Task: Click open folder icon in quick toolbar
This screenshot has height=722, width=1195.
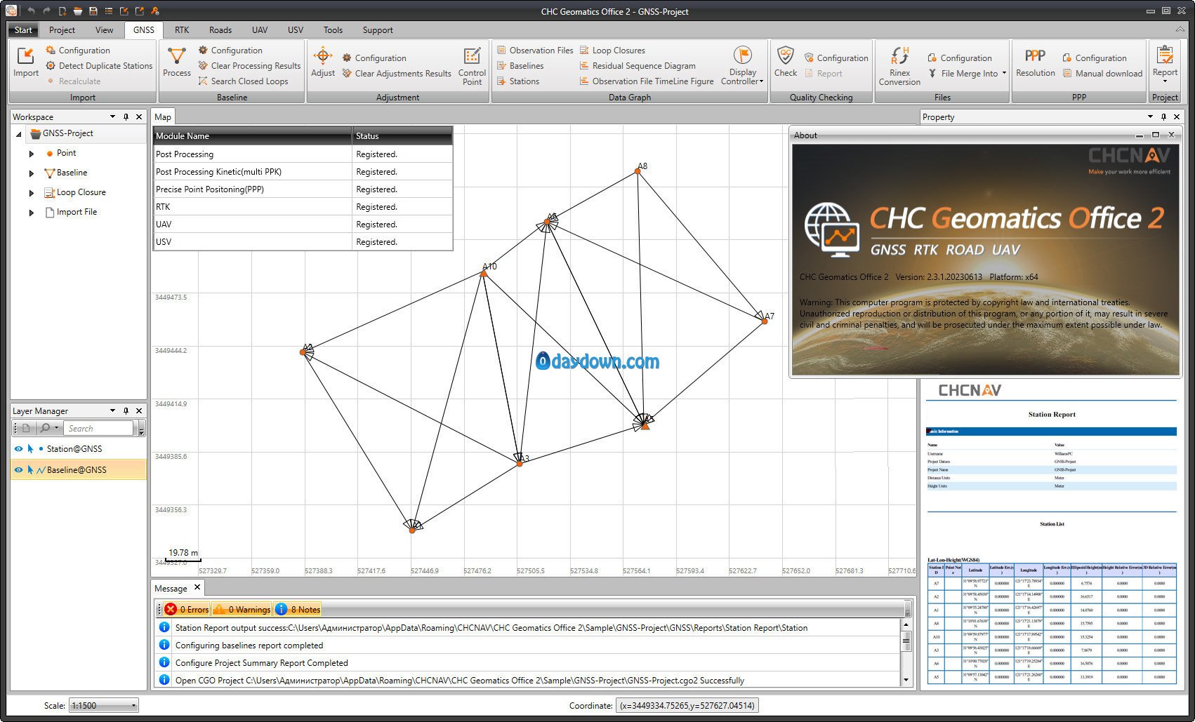Action: coord(77,11)
